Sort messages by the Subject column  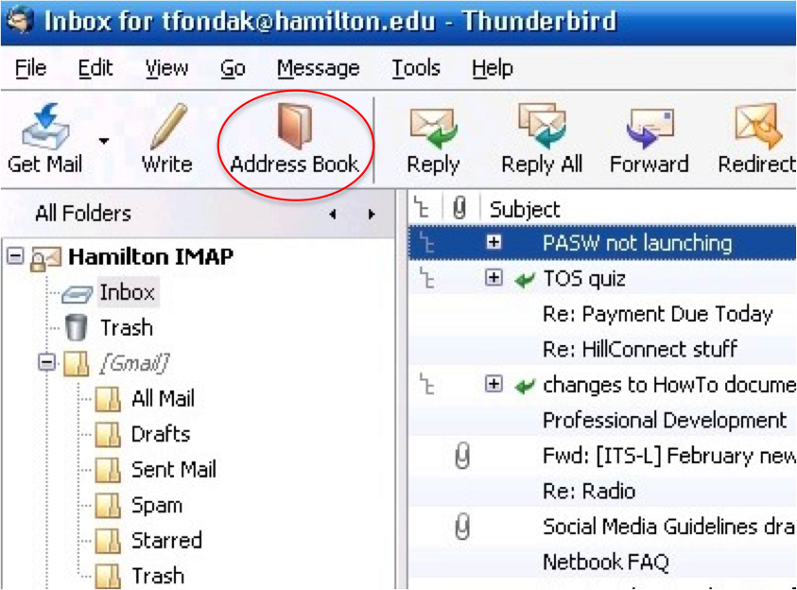525,209
